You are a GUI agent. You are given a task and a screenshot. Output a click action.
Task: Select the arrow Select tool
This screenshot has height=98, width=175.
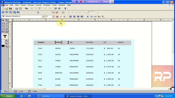[3, 20]
